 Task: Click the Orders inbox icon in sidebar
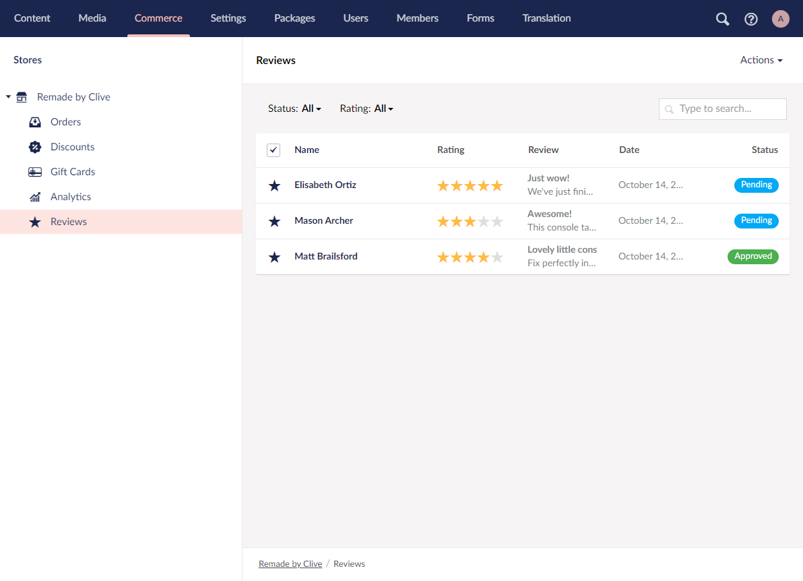[35, 122]
